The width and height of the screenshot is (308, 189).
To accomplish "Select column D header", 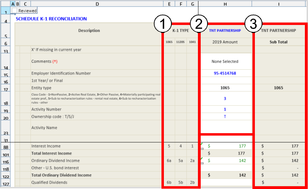I will [97, 4].
